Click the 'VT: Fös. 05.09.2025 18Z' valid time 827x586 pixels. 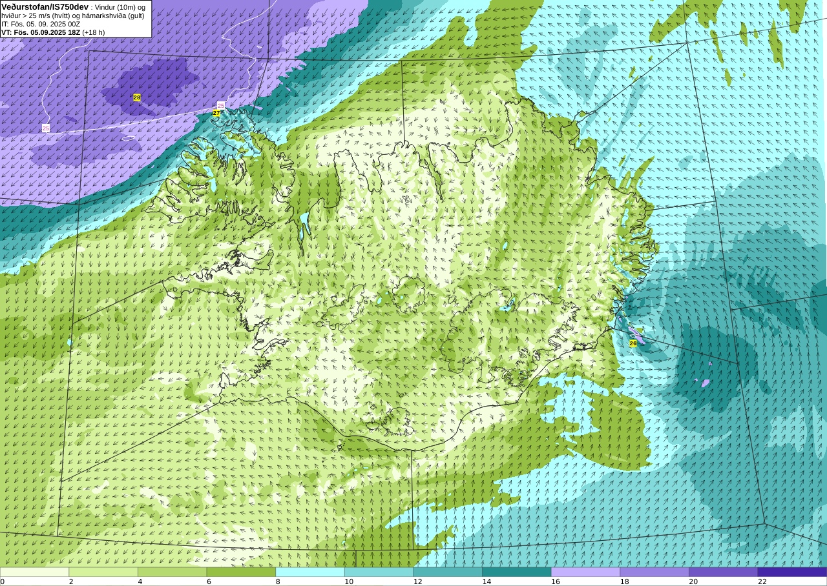click(x=41, y=32)
